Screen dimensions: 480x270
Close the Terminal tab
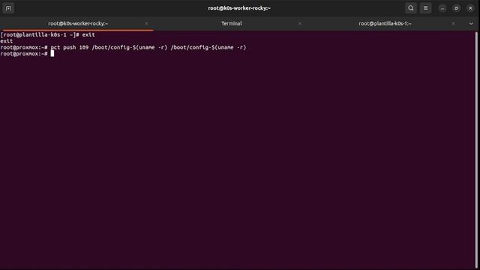pyautogui.click(x=300, y=23)
